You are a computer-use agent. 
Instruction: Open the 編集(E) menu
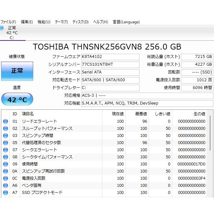(x=27, y=22)
